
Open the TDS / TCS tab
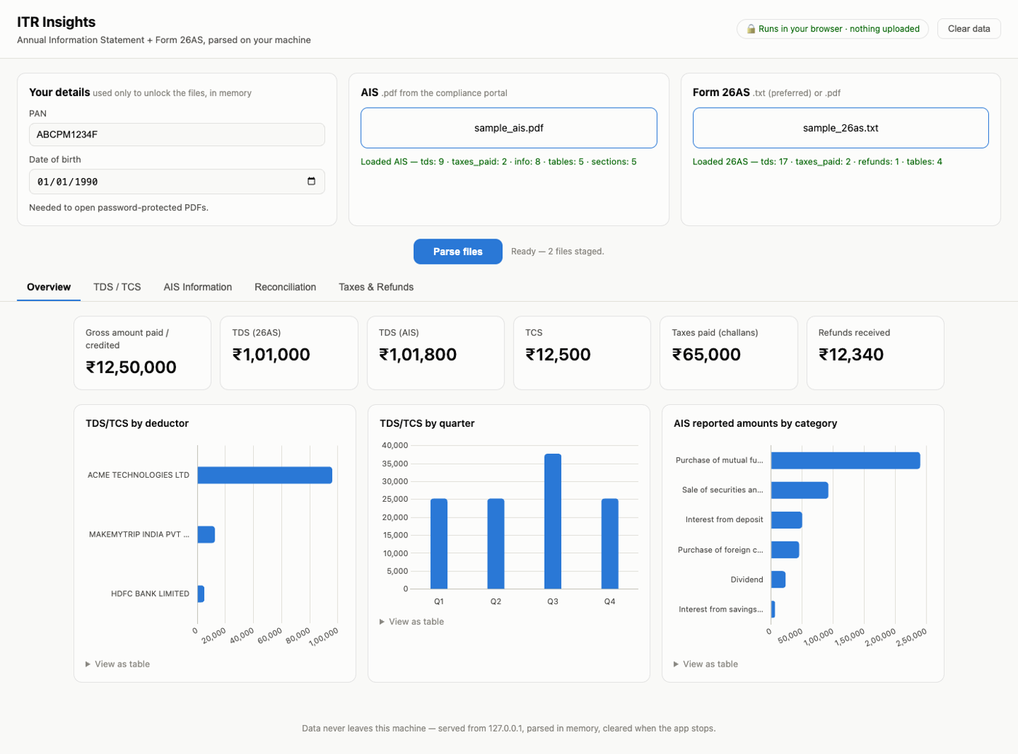pyautogui.click(x=117, y=287)
